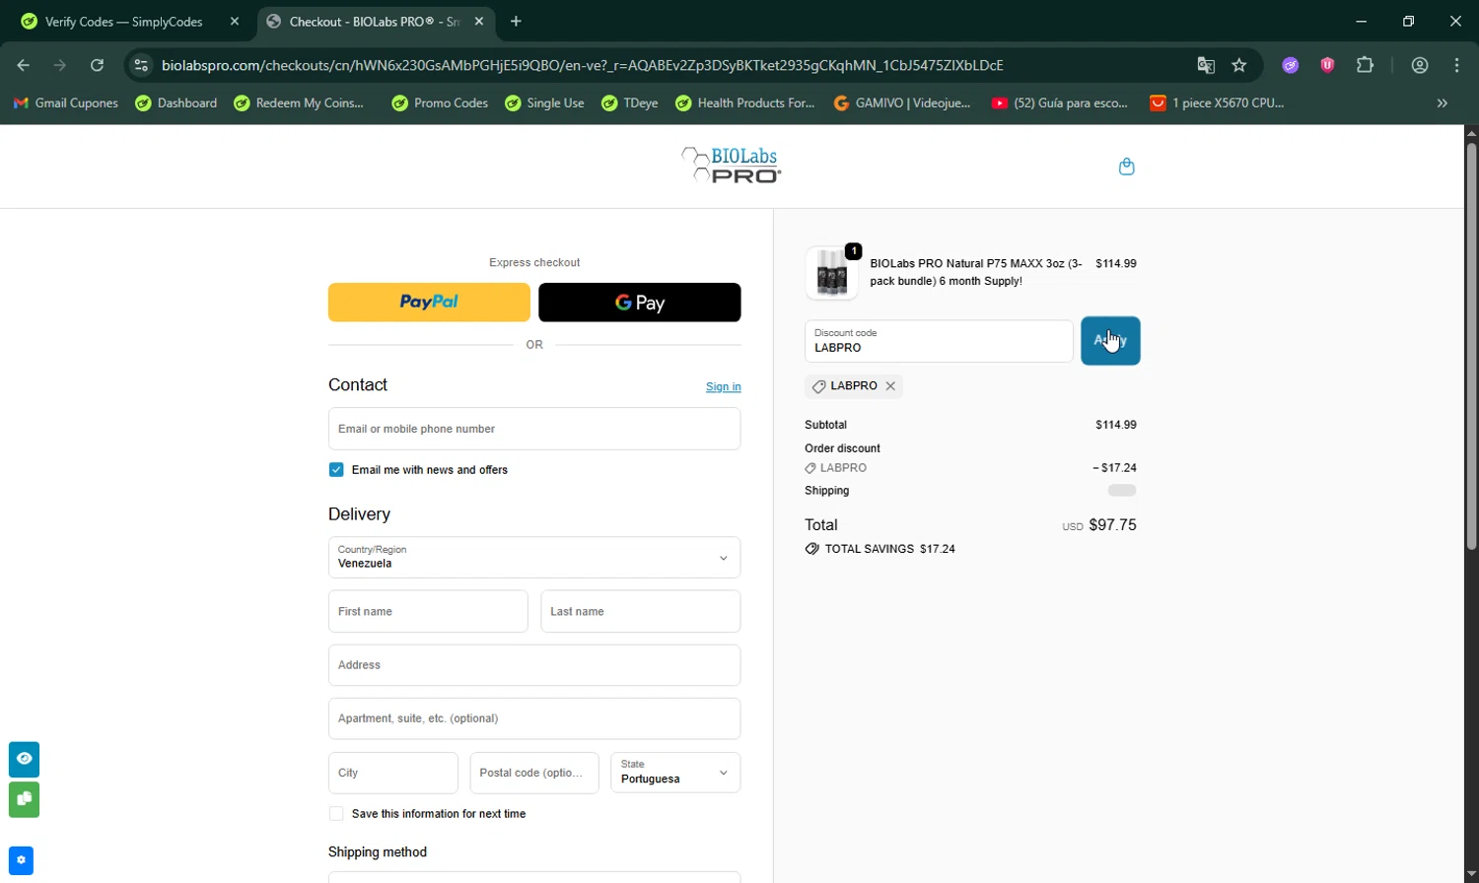Focus the Postal code field

[x=534, y=773]
